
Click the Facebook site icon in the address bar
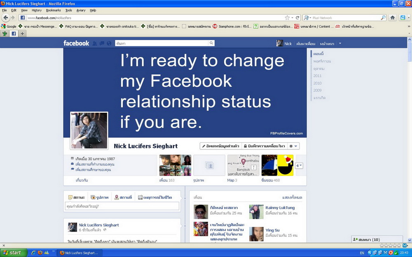(x=23, y=18)
